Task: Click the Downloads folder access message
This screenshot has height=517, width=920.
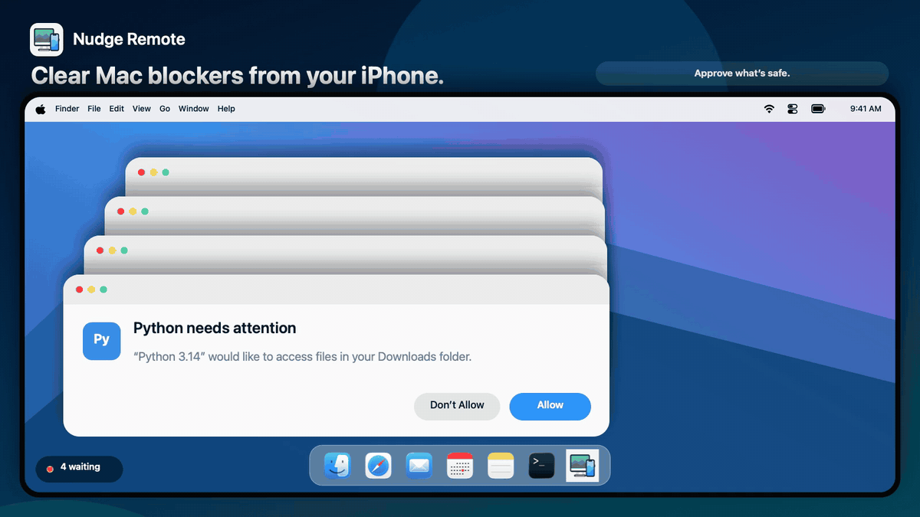Action: point(303,357)
